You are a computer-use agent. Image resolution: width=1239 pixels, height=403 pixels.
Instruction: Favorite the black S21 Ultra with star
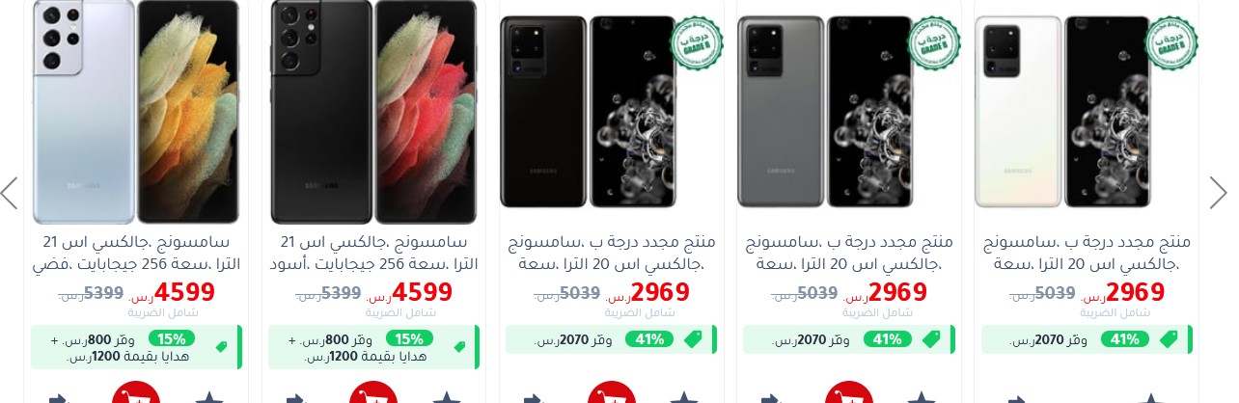[x=447, y=397]
